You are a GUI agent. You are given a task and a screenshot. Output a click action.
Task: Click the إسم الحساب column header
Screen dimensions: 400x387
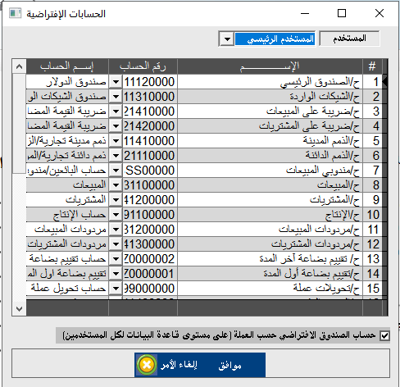(67, 66)
